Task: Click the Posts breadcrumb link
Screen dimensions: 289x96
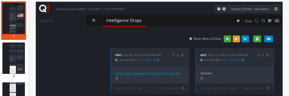Action: (x=249, y=21)
